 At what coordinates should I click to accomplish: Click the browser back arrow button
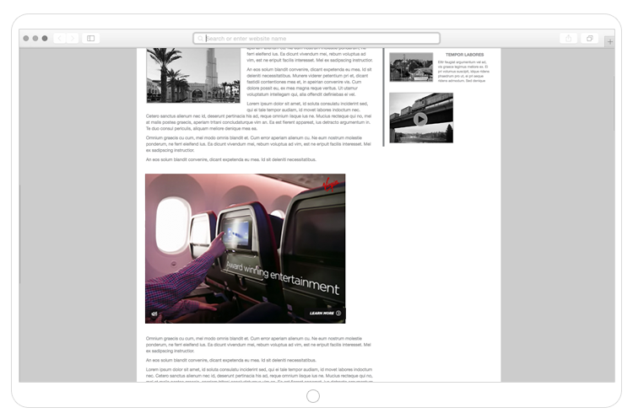pyautogui.click(x=59, y=38)
